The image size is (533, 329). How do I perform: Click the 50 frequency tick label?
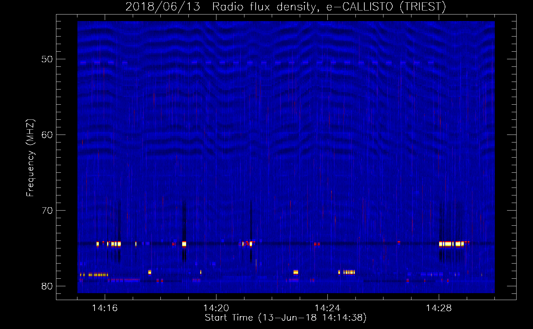47,59
